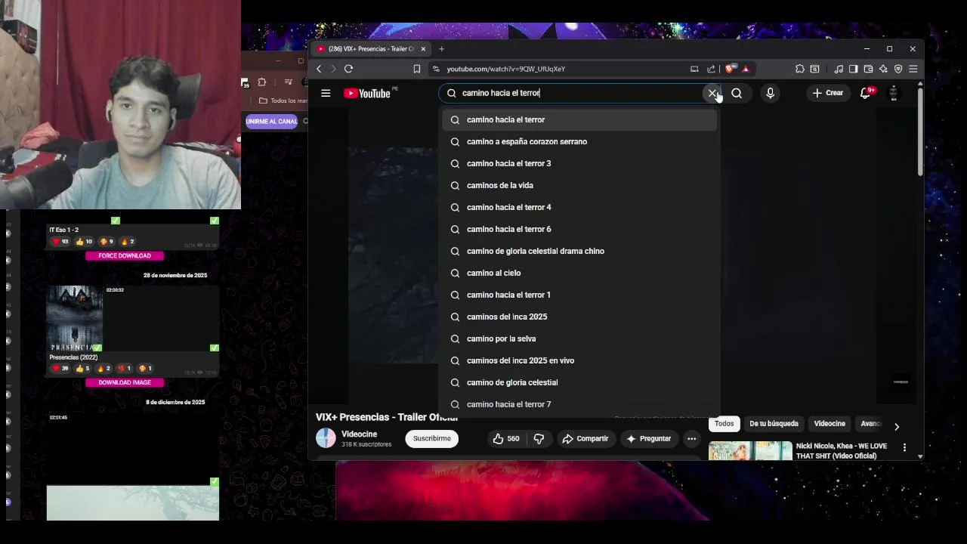Select suggestion "camino hacia el terror 7"
Screen dimensions: 967x544
[579, 404]
